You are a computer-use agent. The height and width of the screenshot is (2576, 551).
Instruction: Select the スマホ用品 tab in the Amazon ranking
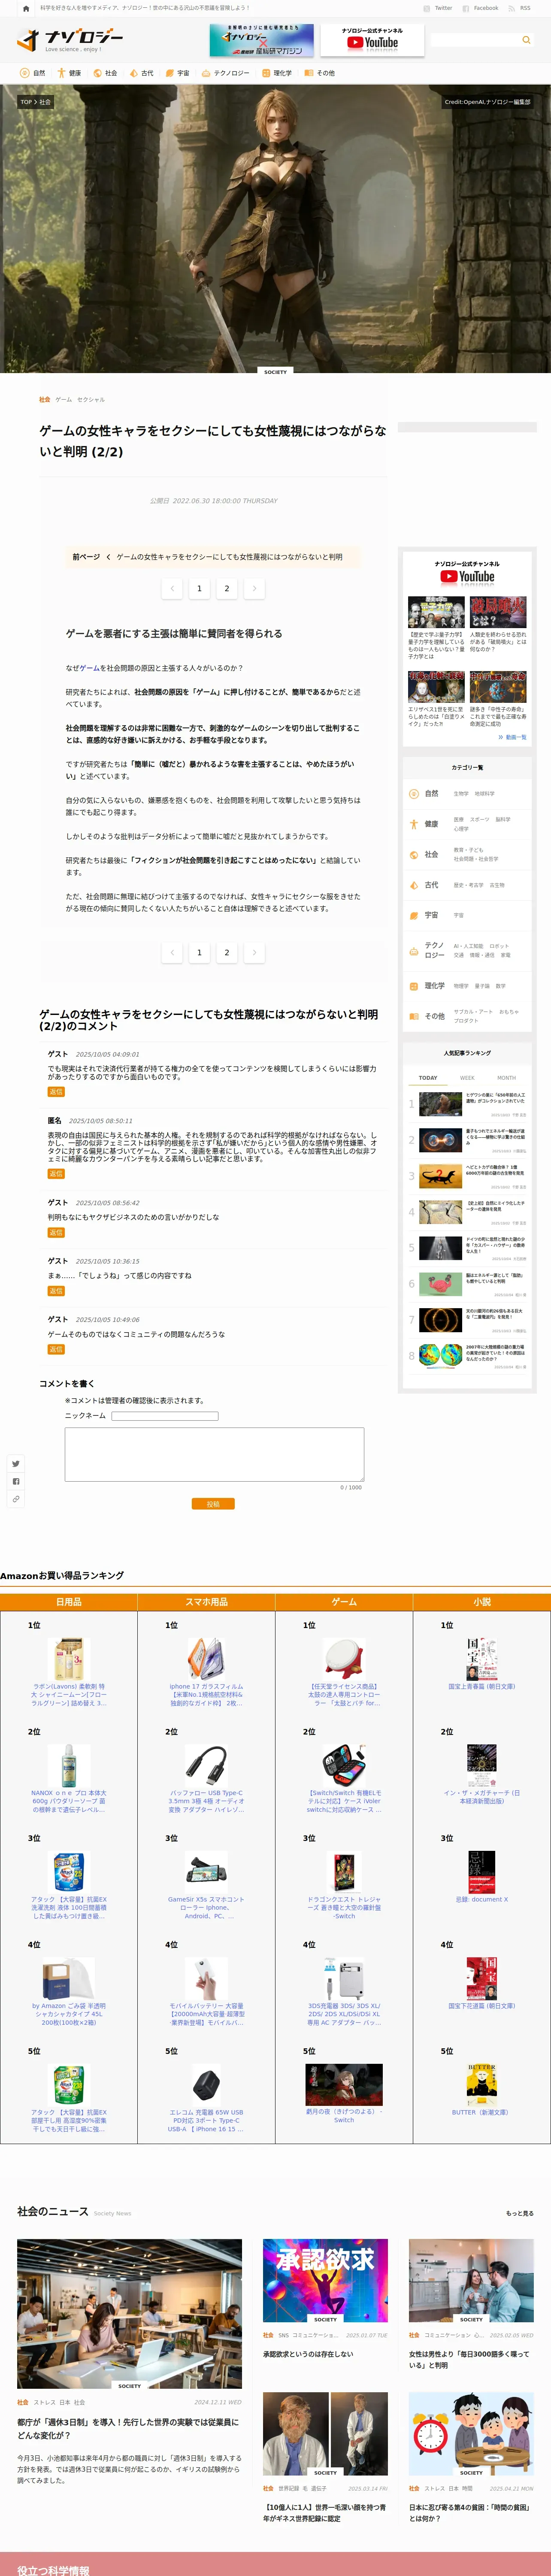(206, 1602)
